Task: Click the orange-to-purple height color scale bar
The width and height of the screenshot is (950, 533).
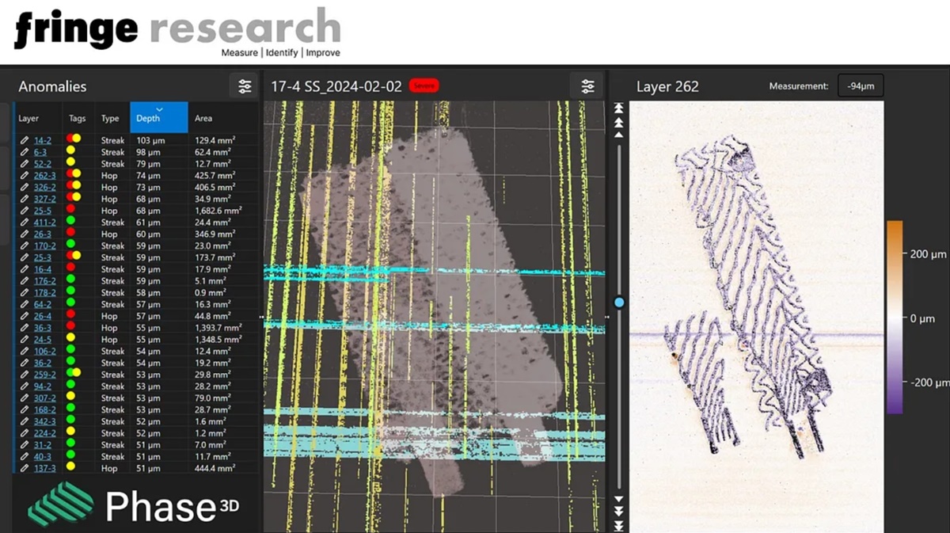Action: (895, 317)
